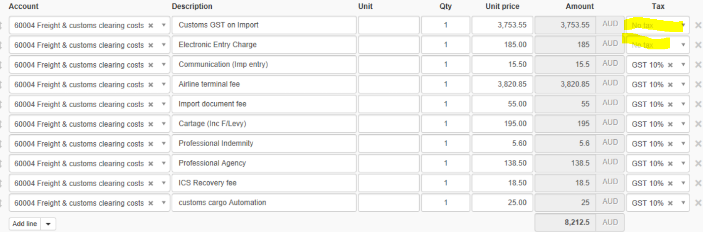This screenshot has height=232, width=703.
Task: Delete the Professional Indemnity line
Action: 698,144
